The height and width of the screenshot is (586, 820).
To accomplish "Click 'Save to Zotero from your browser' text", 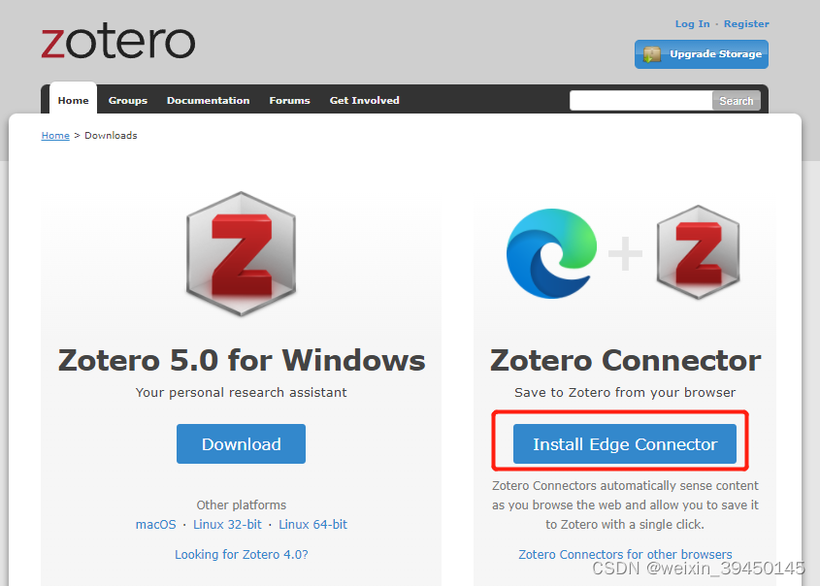I will click(x=625, y=392).
